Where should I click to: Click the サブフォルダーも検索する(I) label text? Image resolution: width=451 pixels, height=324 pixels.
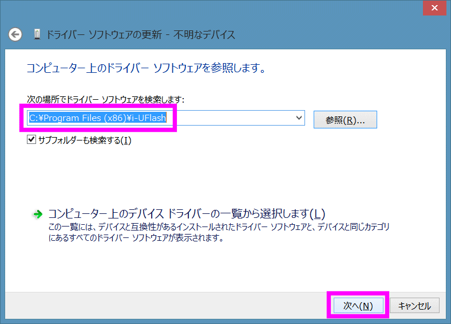click(85, 140)
